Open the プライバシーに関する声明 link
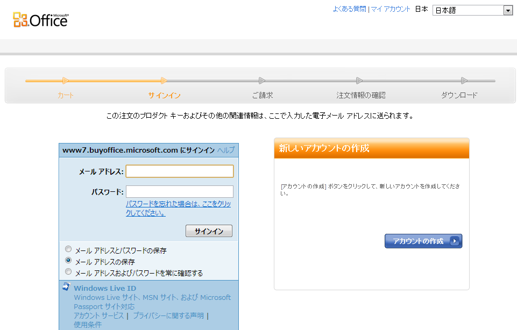Viewport: 517px width, 330px height. point(168,316)
